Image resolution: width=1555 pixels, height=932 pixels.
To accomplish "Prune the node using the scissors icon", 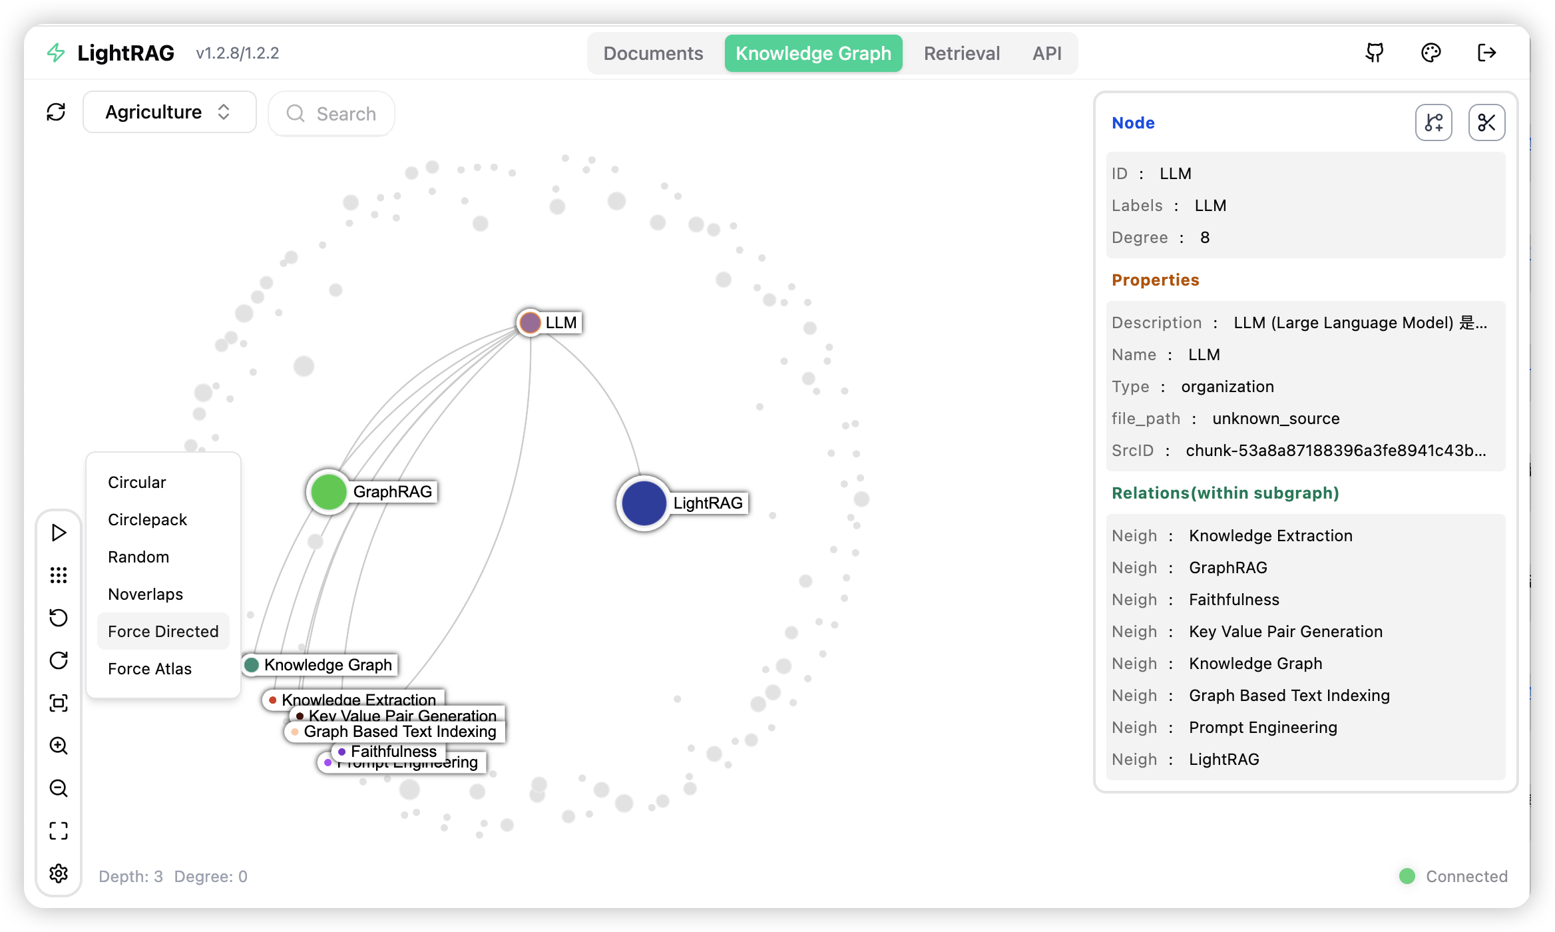I will (x=1486, y=122).
